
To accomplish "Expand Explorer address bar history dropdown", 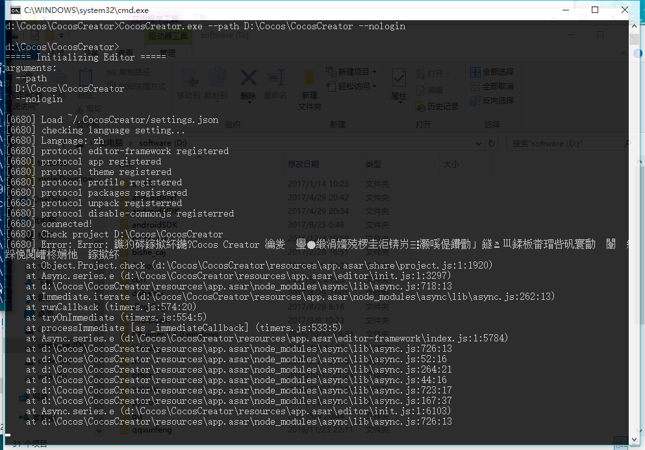I will [479, 144].
